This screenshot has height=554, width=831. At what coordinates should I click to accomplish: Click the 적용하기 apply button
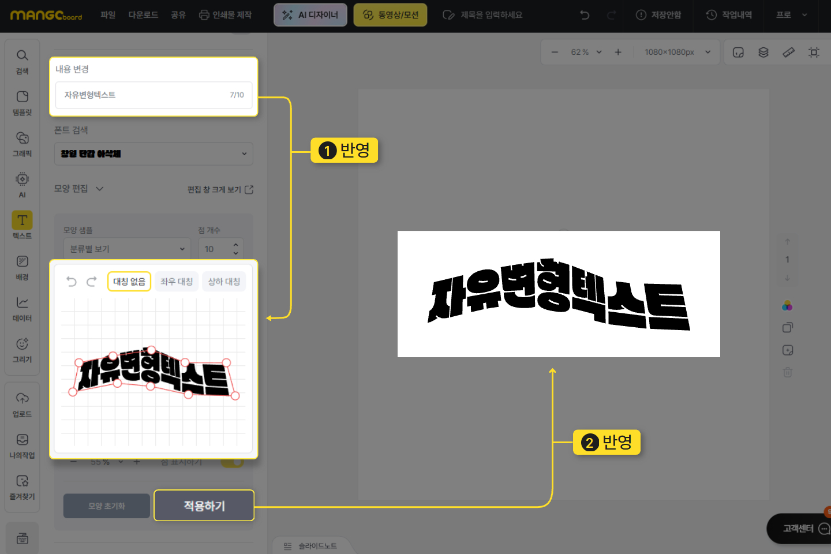pyautogui.click(x=204, y=506)
